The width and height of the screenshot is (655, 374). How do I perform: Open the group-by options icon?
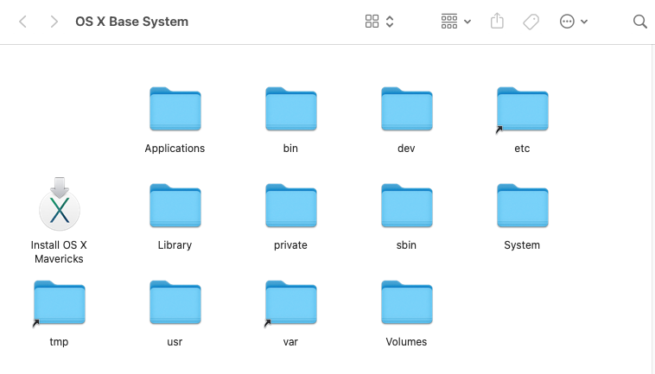pyautogui.click(x=449, y=22)
